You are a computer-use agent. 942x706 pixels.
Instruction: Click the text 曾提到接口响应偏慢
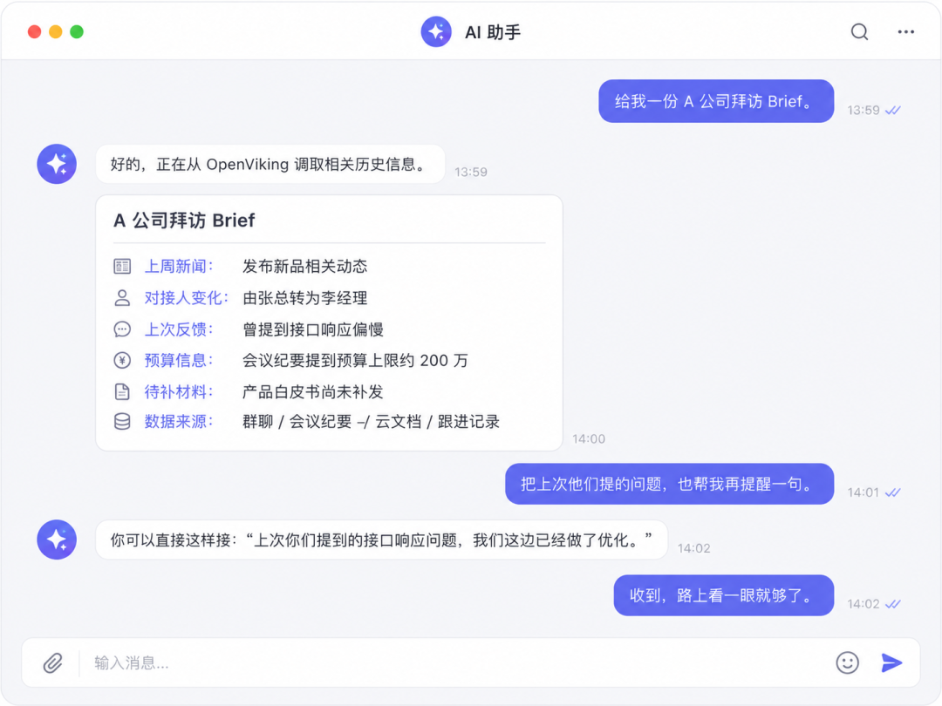coord(313,329)
